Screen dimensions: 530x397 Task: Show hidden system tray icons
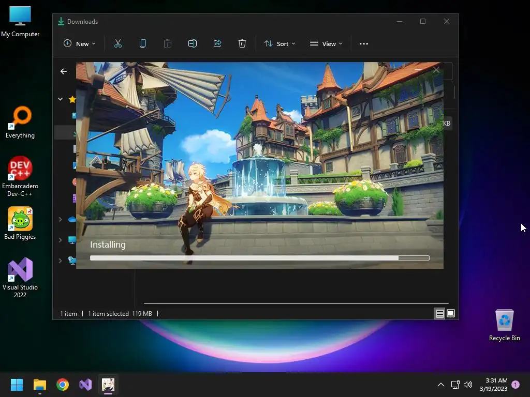(441, 385)
